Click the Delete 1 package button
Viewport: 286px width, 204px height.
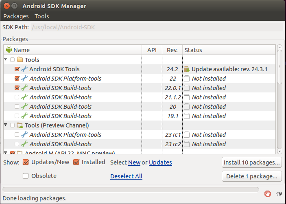[x=252, y=176]
